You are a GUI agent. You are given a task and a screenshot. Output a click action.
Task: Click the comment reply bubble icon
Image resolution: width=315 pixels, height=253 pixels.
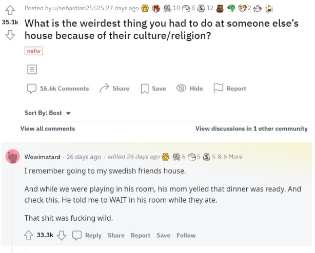tap(76, 235)
